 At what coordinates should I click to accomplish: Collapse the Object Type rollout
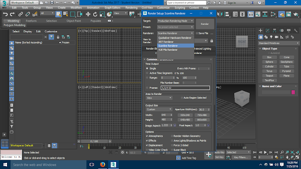(260, 49)
